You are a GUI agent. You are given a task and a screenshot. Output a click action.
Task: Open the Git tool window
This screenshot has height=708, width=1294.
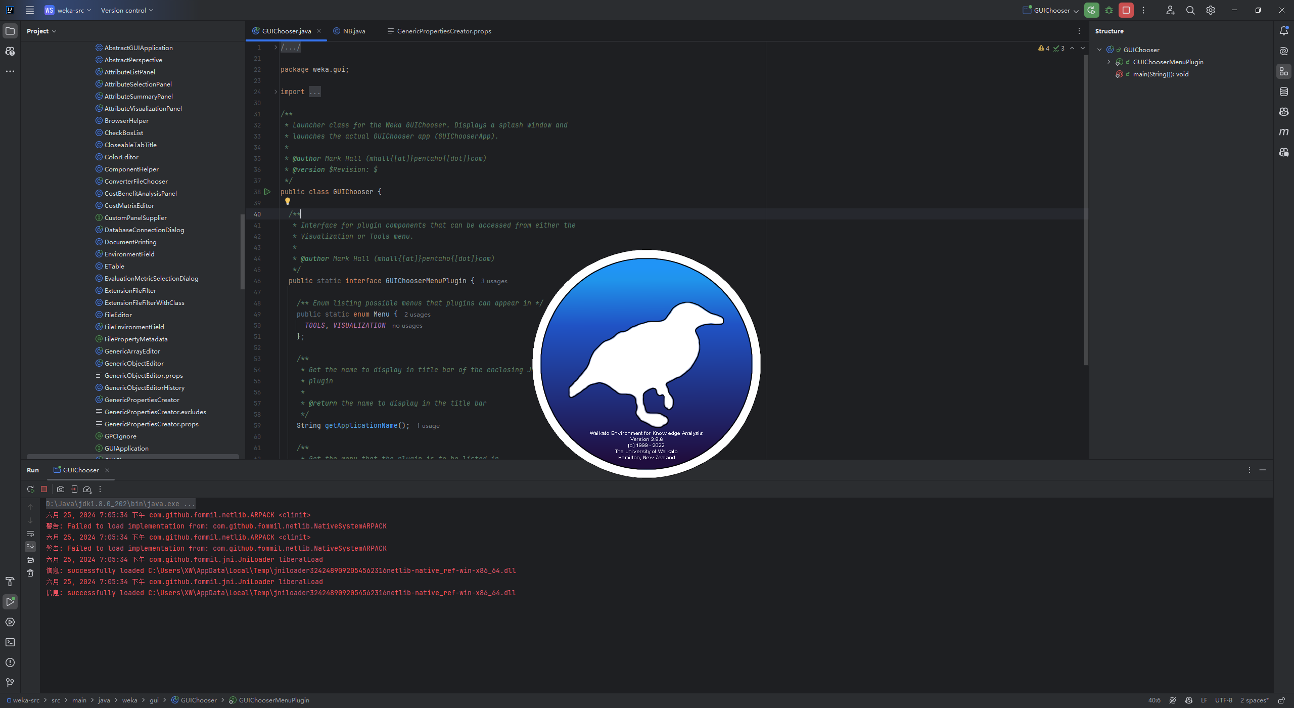(10, 683)
